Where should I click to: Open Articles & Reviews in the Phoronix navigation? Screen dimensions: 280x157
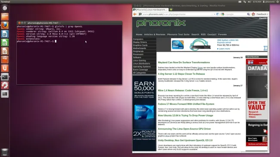(155, 34)
